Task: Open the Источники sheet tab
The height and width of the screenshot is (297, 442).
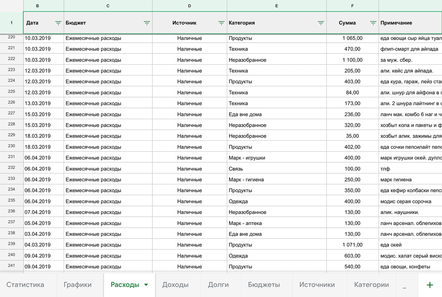Action: pos(317,285)
